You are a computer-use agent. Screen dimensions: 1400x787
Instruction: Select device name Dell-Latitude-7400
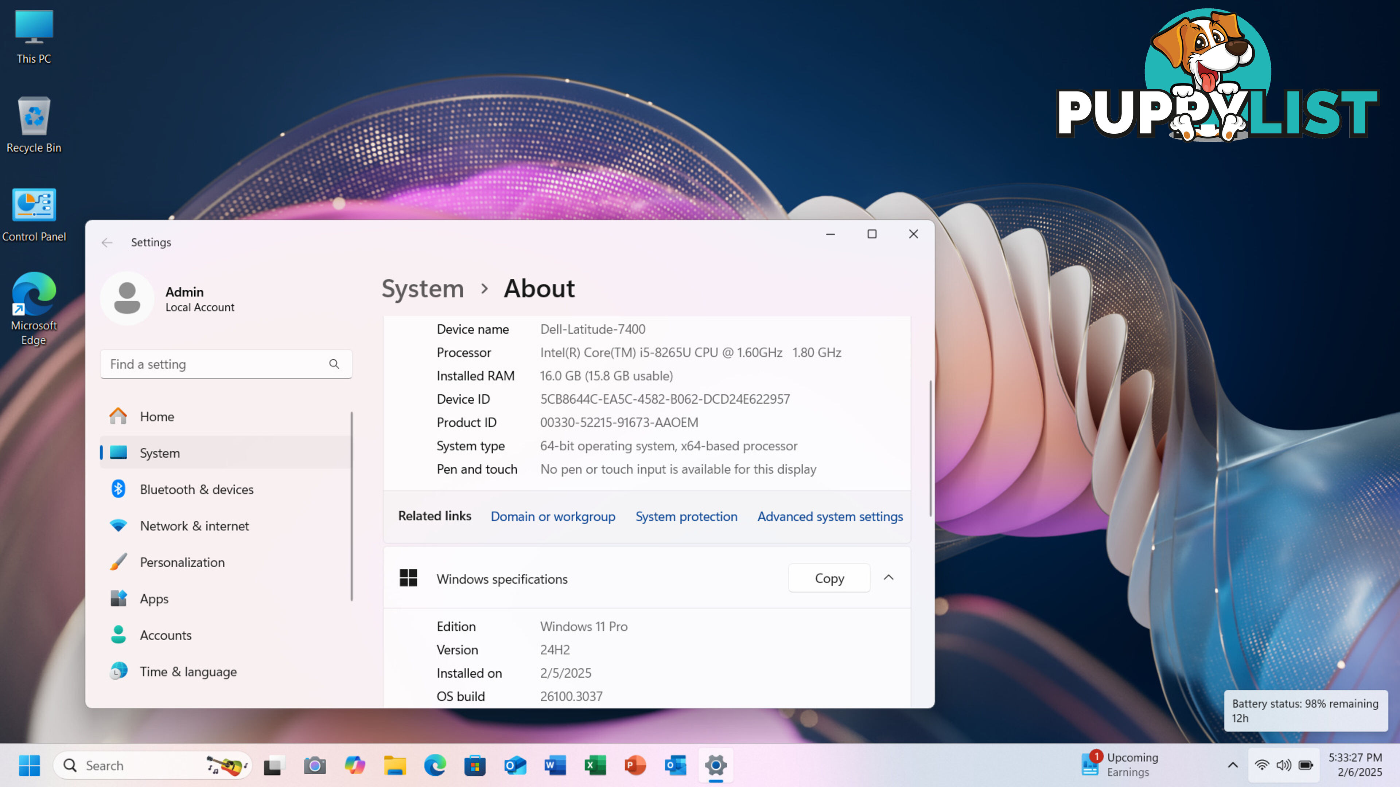click(x=592, y=329)
